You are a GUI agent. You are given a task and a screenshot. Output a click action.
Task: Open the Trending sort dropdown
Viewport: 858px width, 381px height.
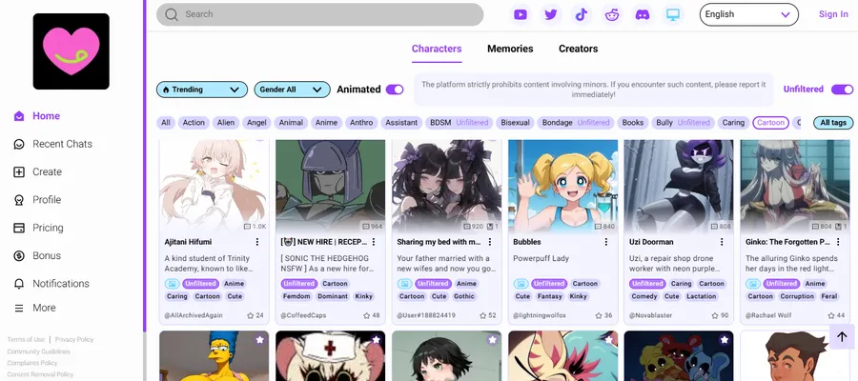[x=202, y=90]
